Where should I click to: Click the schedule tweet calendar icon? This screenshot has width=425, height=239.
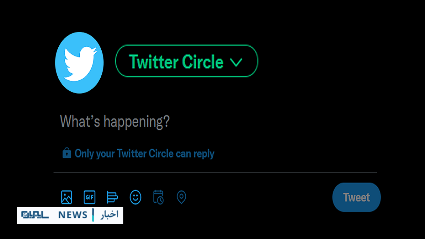(158, 197)
